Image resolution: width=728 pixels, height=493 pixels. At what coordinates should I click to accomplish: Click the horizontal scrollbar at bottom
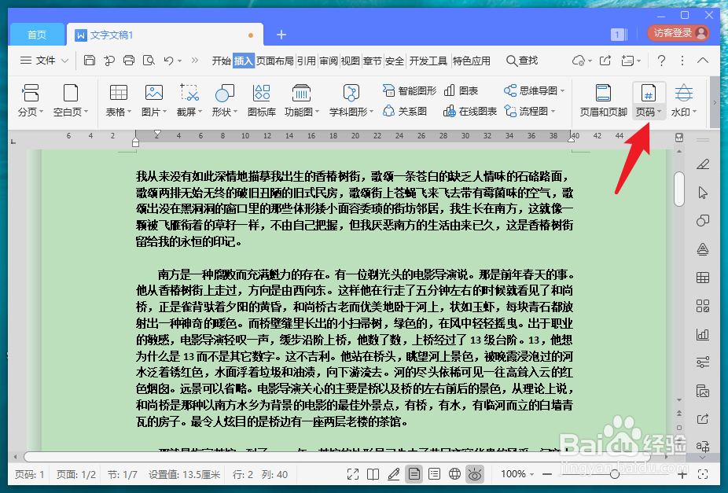pos(336,458)
